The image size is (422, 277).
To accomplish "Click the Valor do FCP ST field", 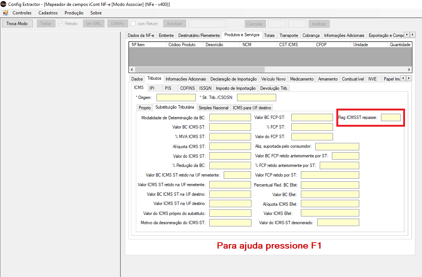I will point(312,137).
